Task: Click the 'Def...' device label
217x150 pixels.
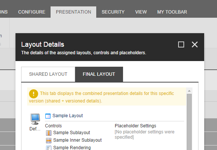Action: [35, 129]
